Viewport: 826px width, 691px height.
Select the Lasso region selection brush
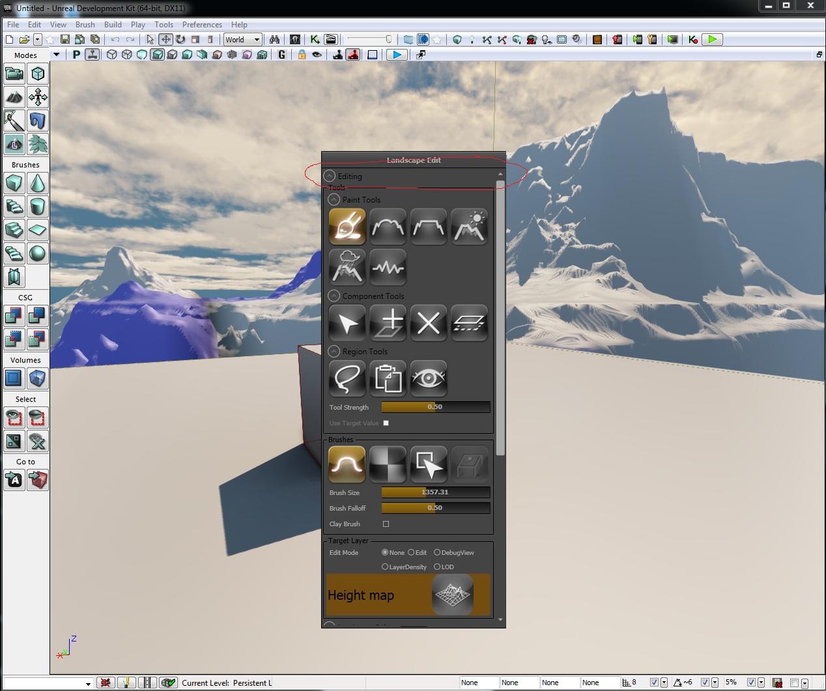(347, 379)
